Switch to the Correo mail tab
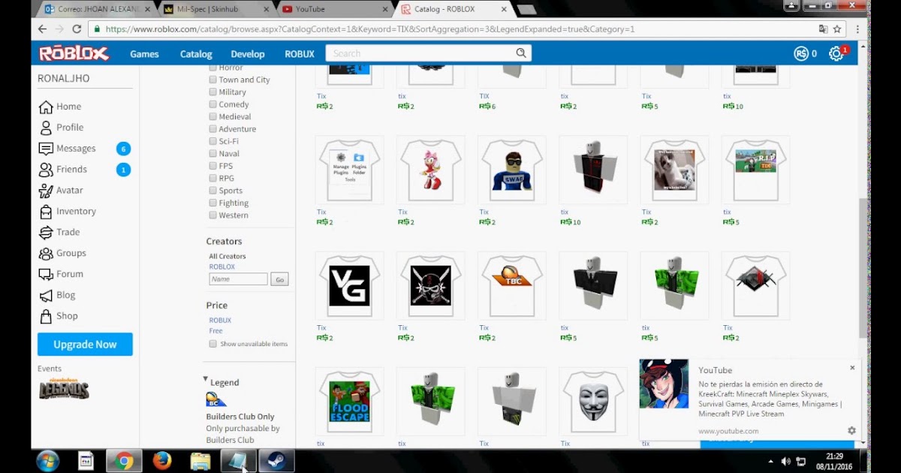Viewport: 901px width, 473px height. pos(98,10)
